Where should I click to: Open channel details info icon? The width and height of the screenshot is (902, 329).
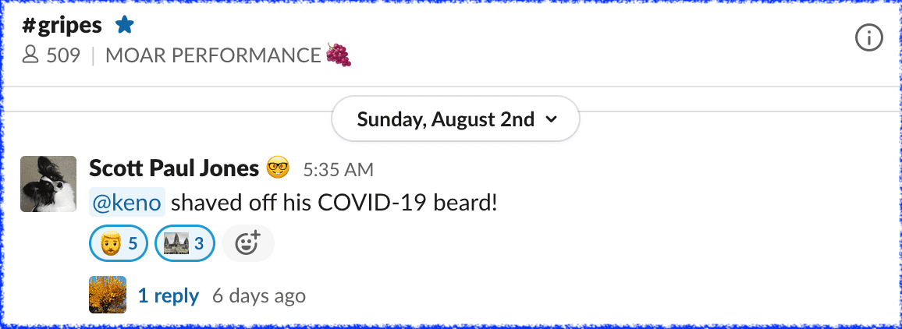[868, 37]
